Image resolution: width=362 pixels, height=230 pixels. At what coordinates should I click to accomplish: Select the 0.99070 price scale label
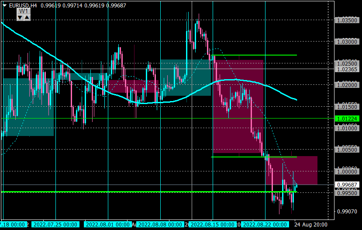347,211
